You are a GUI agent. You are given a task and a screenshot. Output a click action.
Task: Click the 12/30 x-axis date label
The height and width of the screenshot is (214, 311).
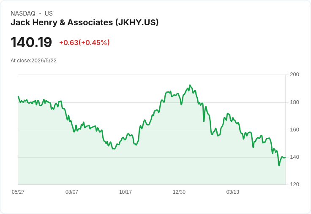pyautogui.click(x=179, y=192)
